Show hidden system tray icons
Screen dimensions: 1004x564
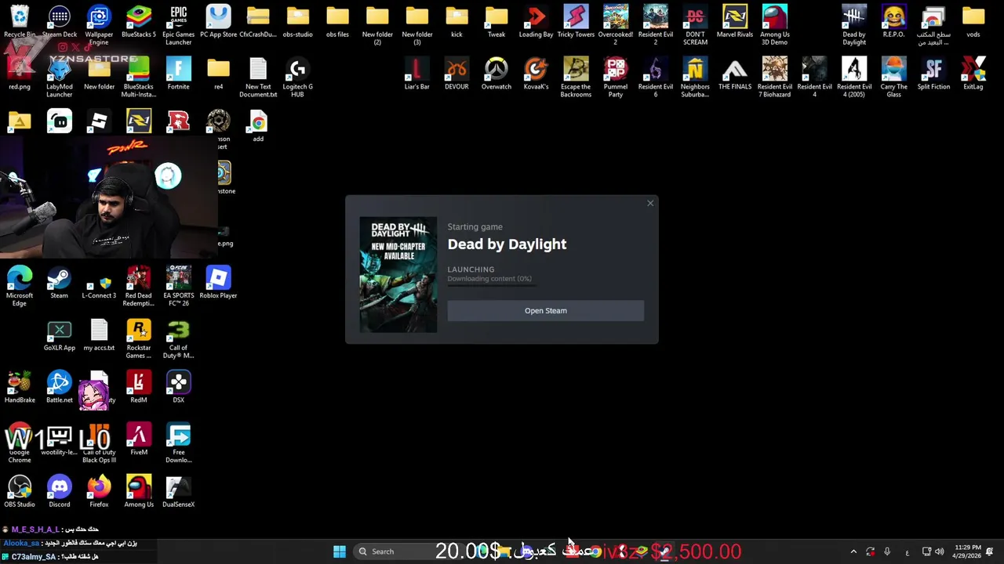[853, 551]
